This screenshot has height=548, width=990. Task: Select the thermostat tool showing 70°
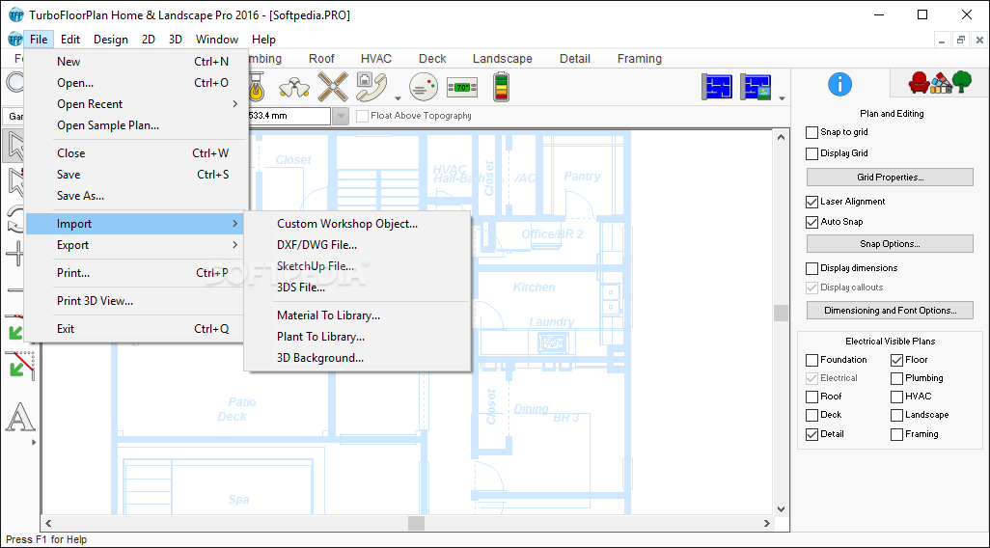pyautogui.click(x=462, y=87)
